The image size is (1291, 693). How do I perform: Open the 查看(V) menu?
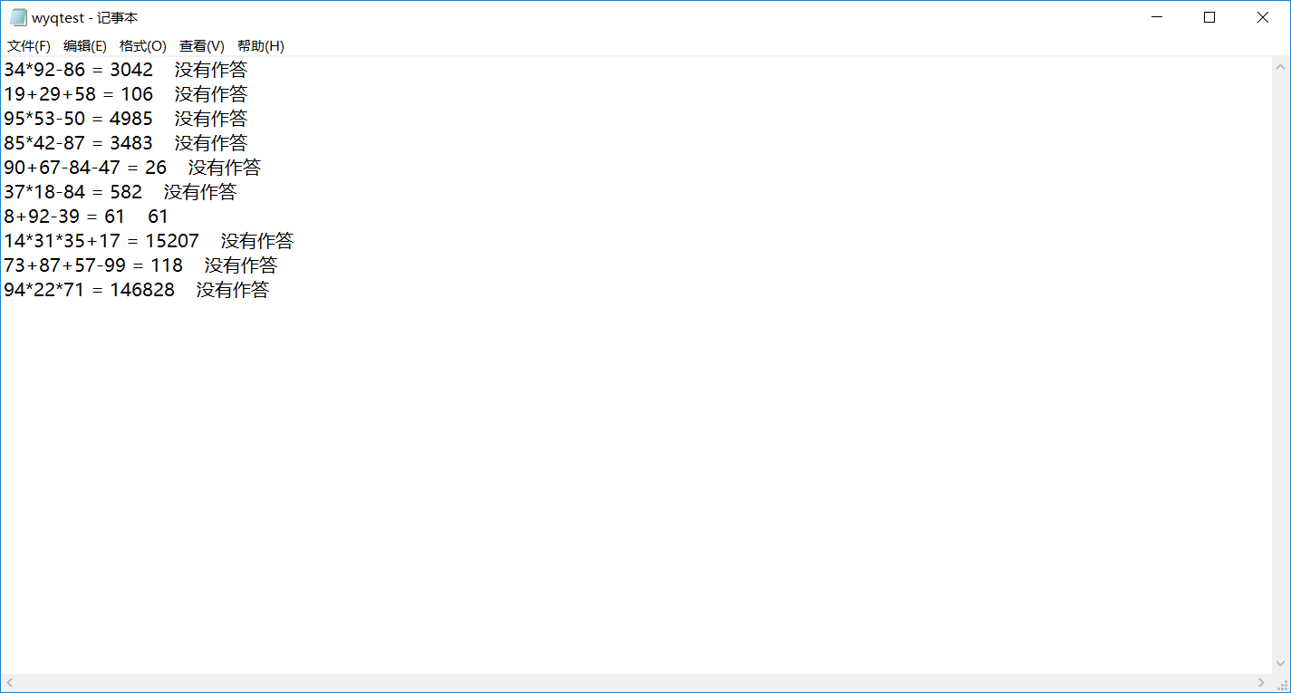click(202, 46)
